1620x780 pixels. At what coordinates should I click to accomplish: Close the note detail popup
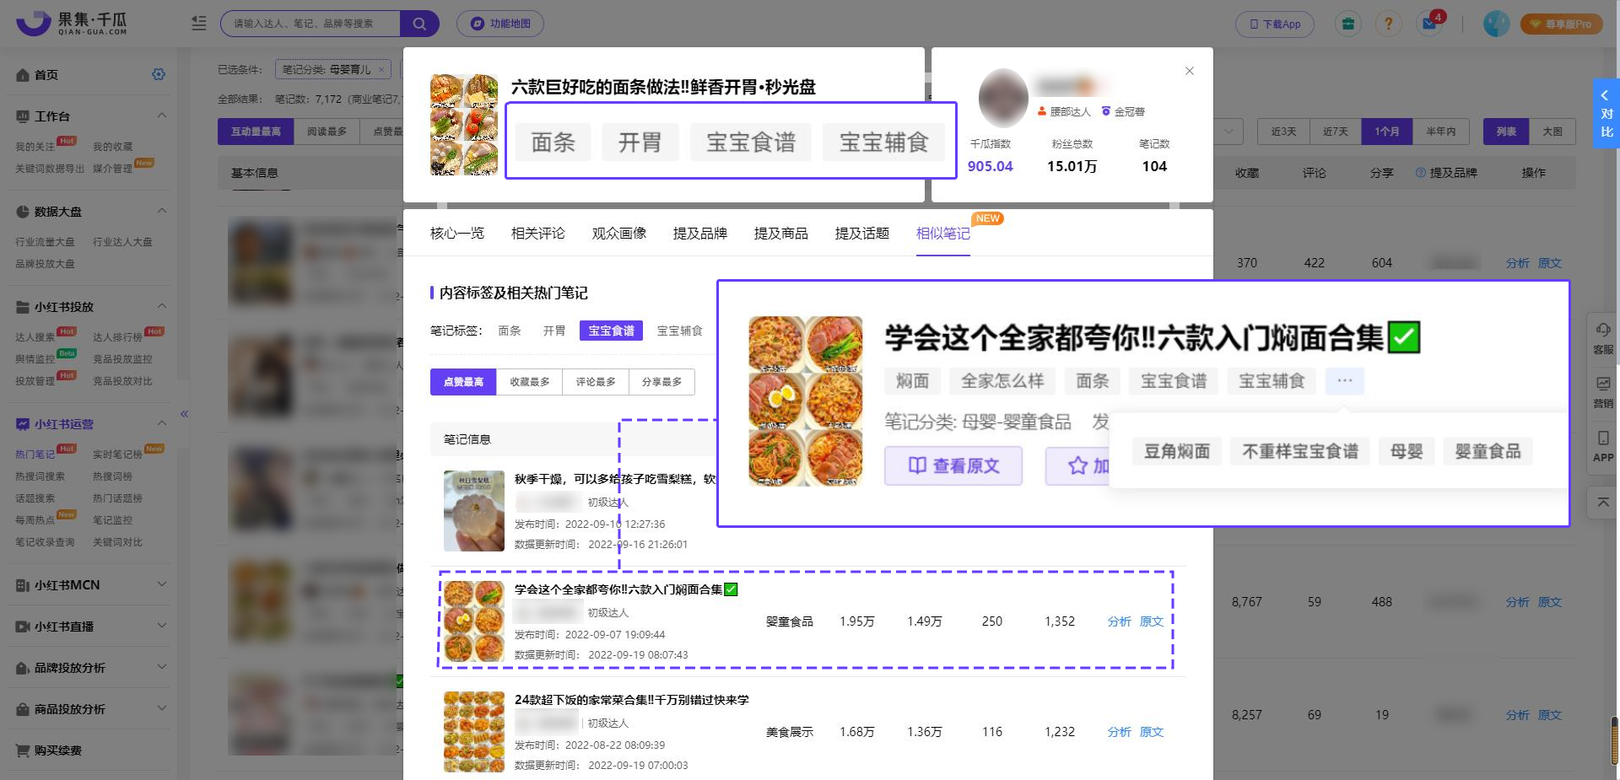pyautogui.click(x=1190, y=71)
